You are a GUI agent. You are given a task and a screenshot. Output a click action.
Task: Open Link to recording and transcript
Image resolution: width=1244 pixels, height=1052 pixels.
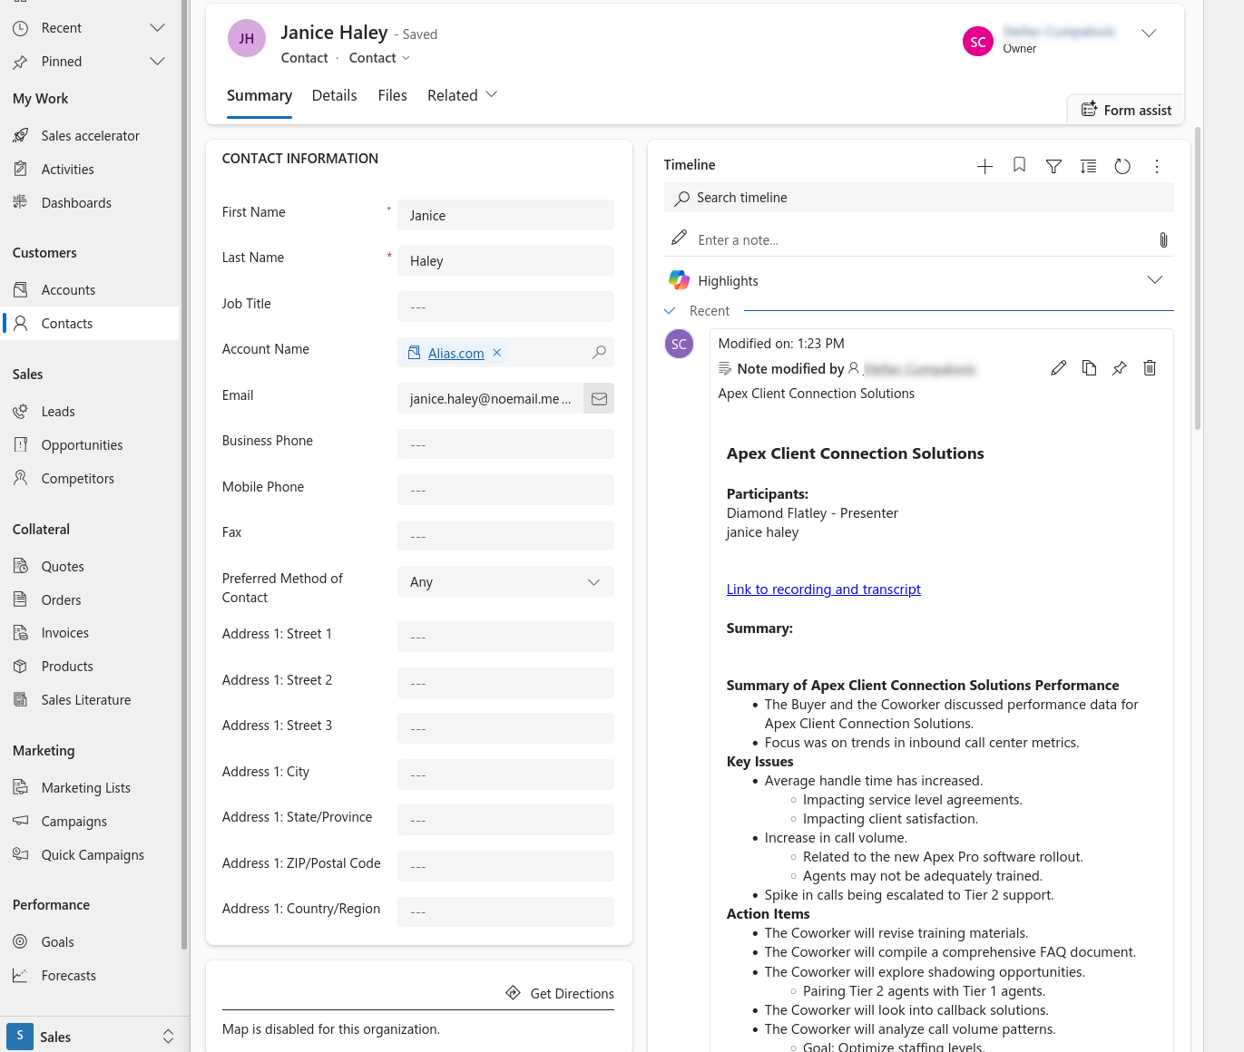pos(823,589)
